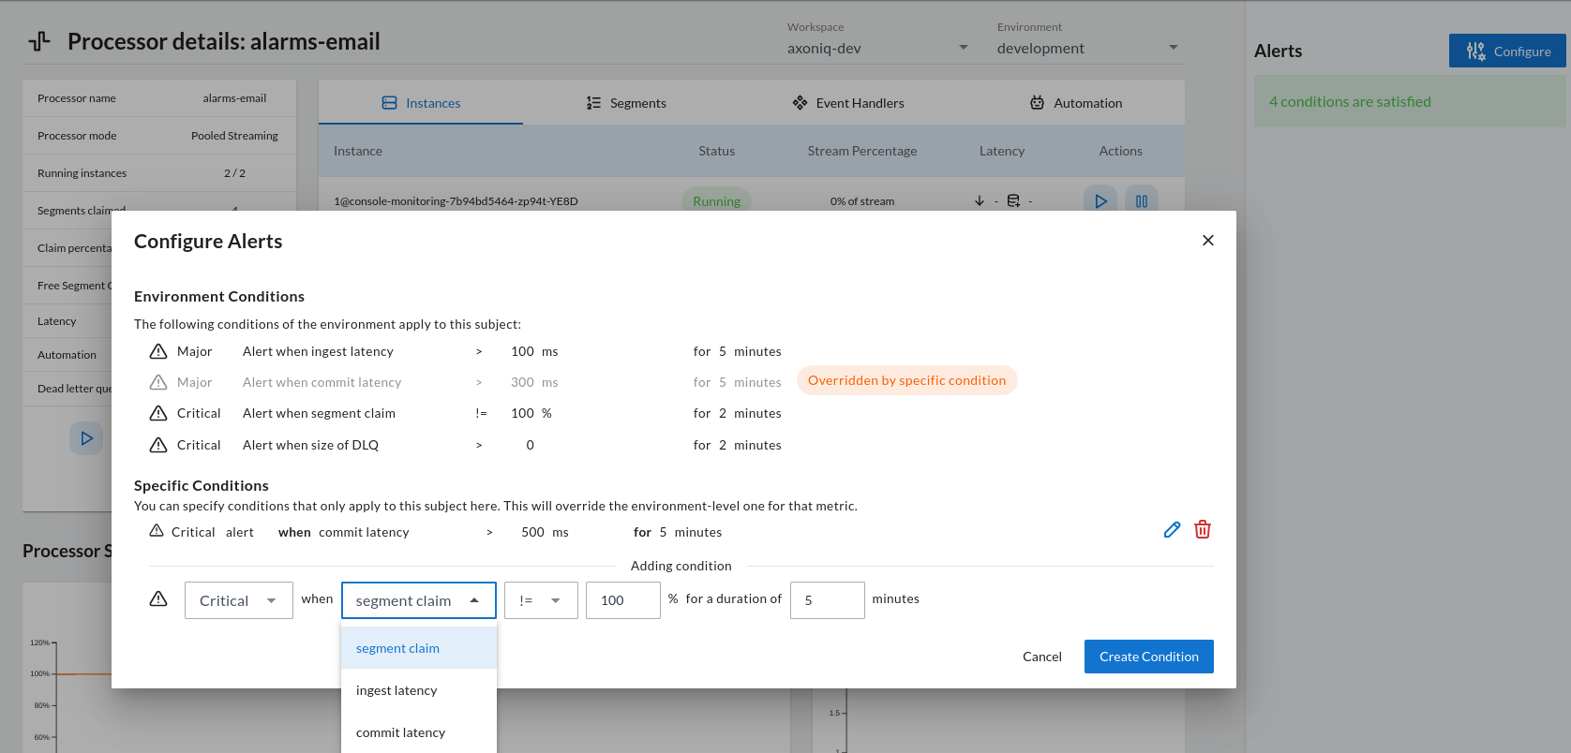The image size is (1571, 753).
Task: Open the Workspace axoniq-dev dropdown
Action: coord(877,48)
